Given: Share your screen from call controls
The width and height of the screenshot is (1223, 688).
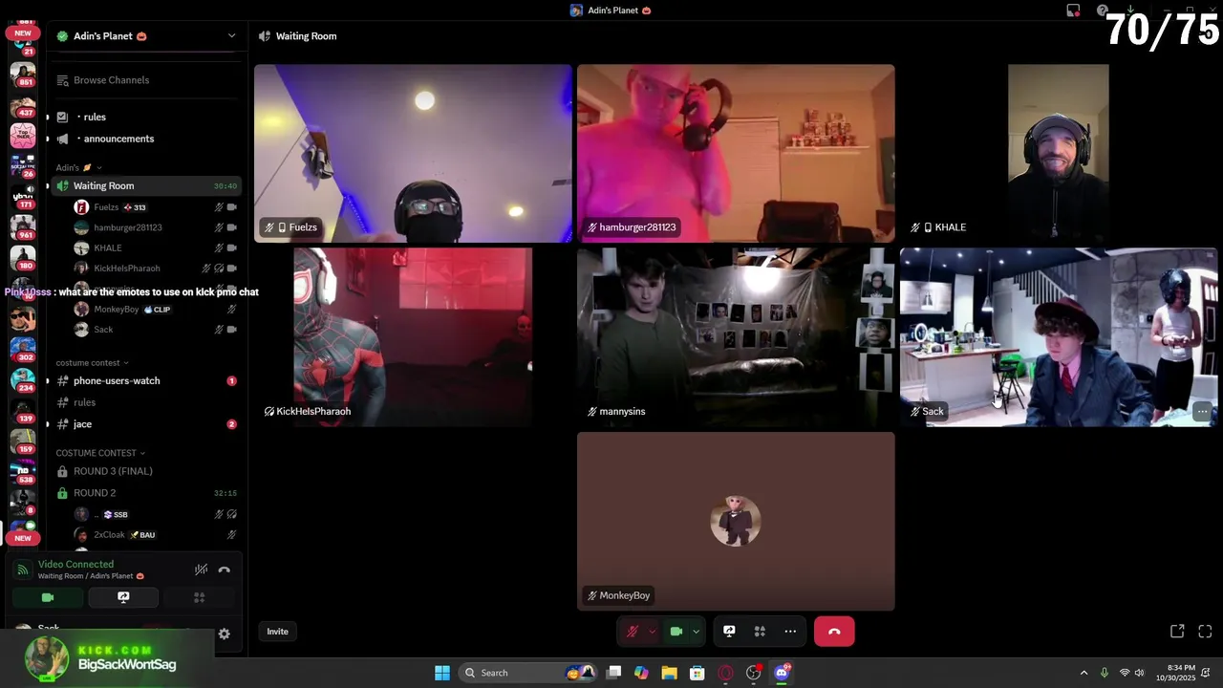Looking at the screenshot, I should (729, 632).
